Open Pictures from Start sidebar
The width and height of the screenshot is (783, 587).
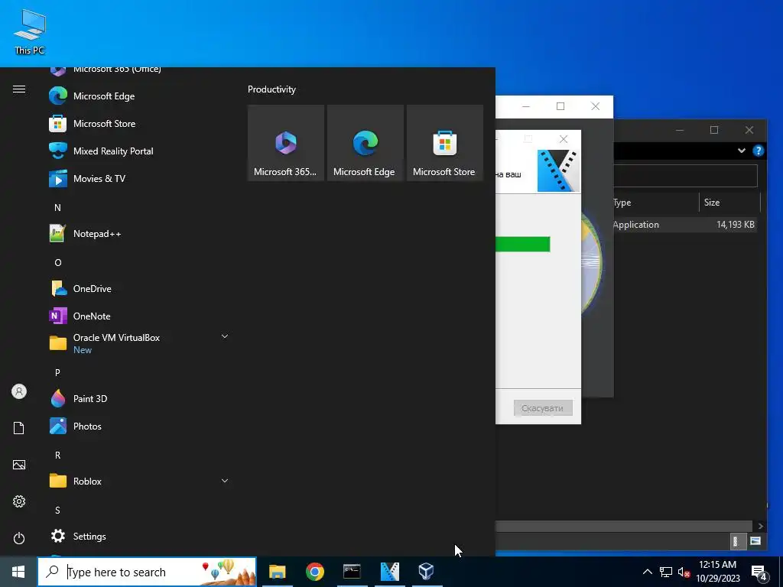(x=19, y=465)
